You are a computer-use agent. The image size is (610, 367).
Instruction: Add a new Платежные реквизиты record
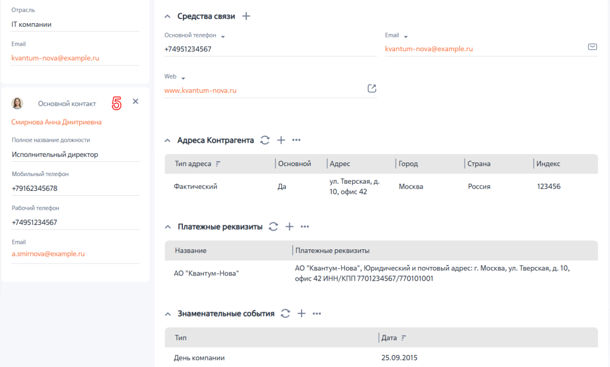click(x=290, y=227)
